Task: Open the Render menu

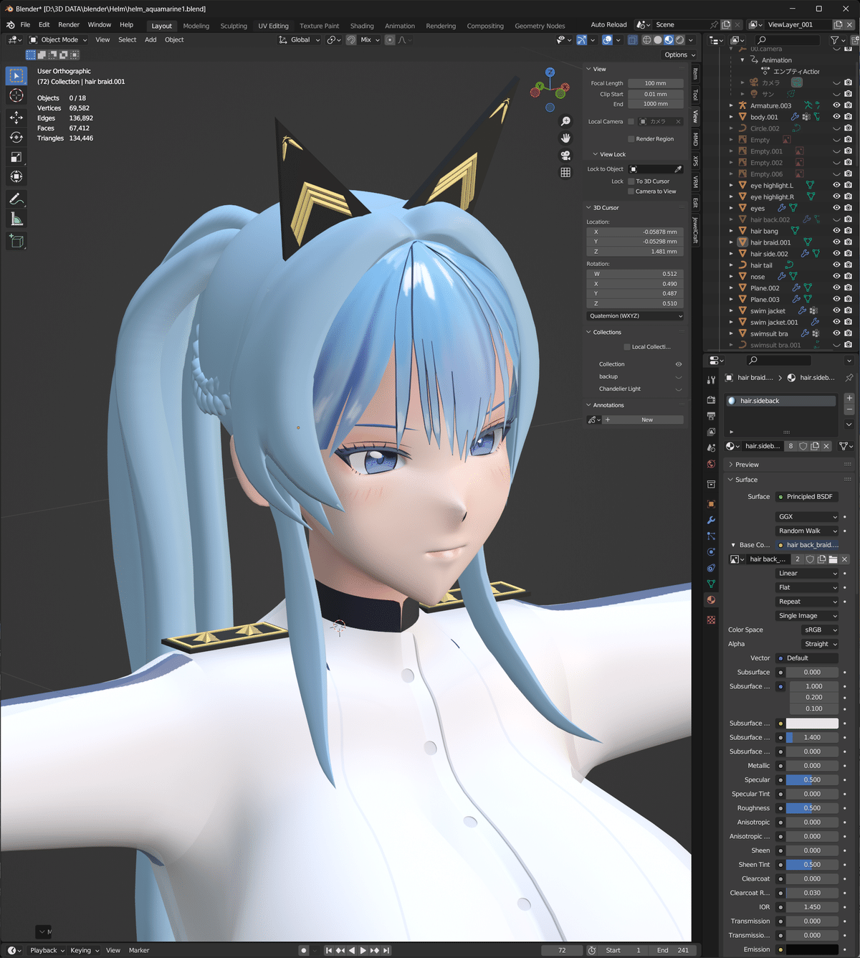Action: [68, 24]
